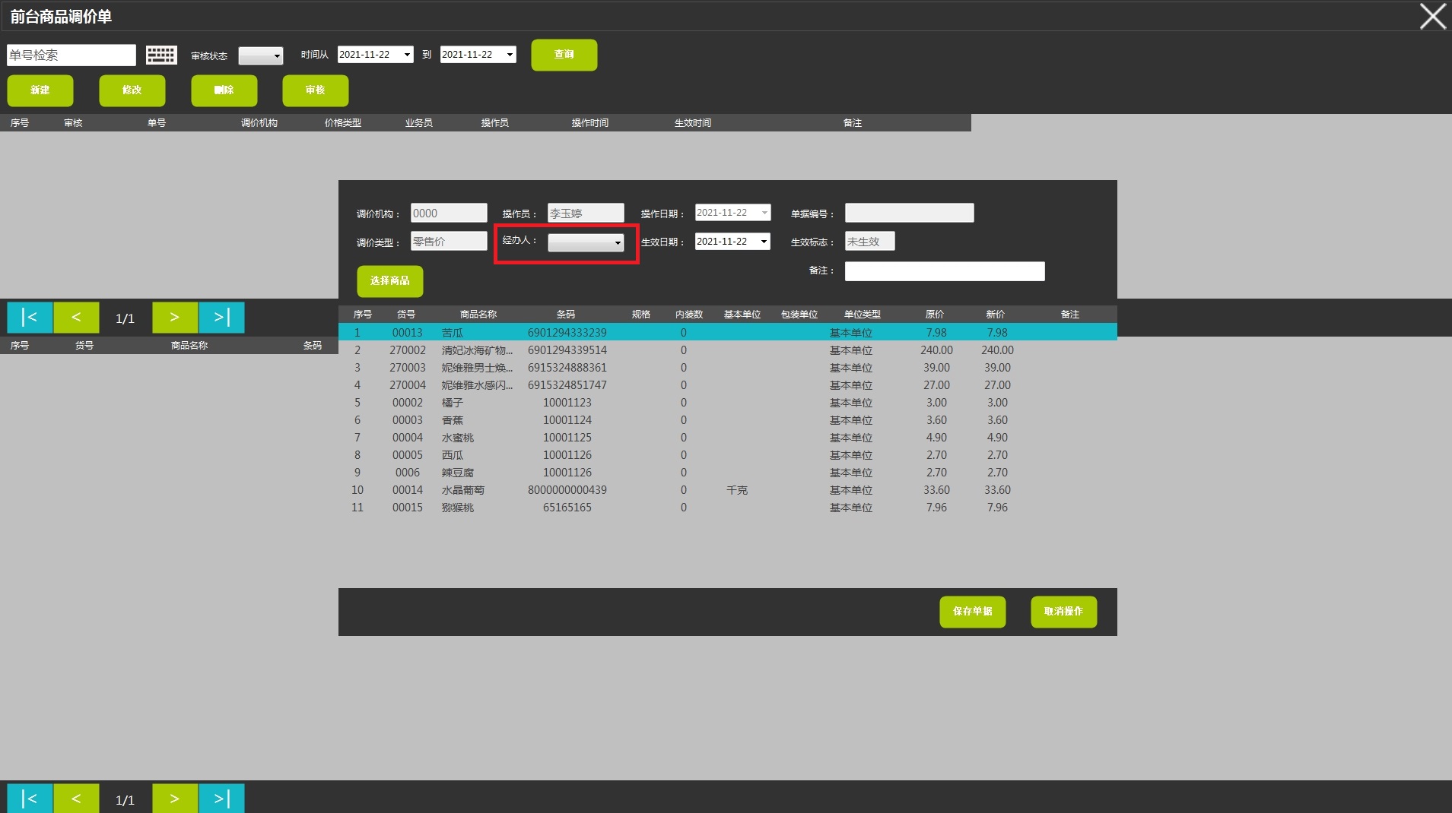
Task: Click the 查询 search button
Action: click(564, 55)
